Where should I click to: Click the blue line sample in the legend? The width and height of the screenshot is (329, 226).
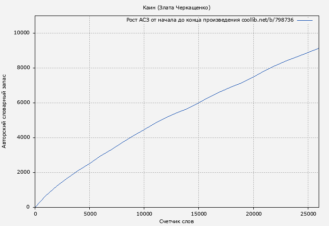point(305,20)
